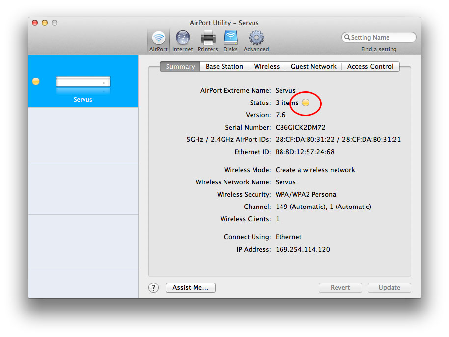Open the Printers toolbar icon
The height and width of the screenshot is (337, 449).
[x=208, y=38]
